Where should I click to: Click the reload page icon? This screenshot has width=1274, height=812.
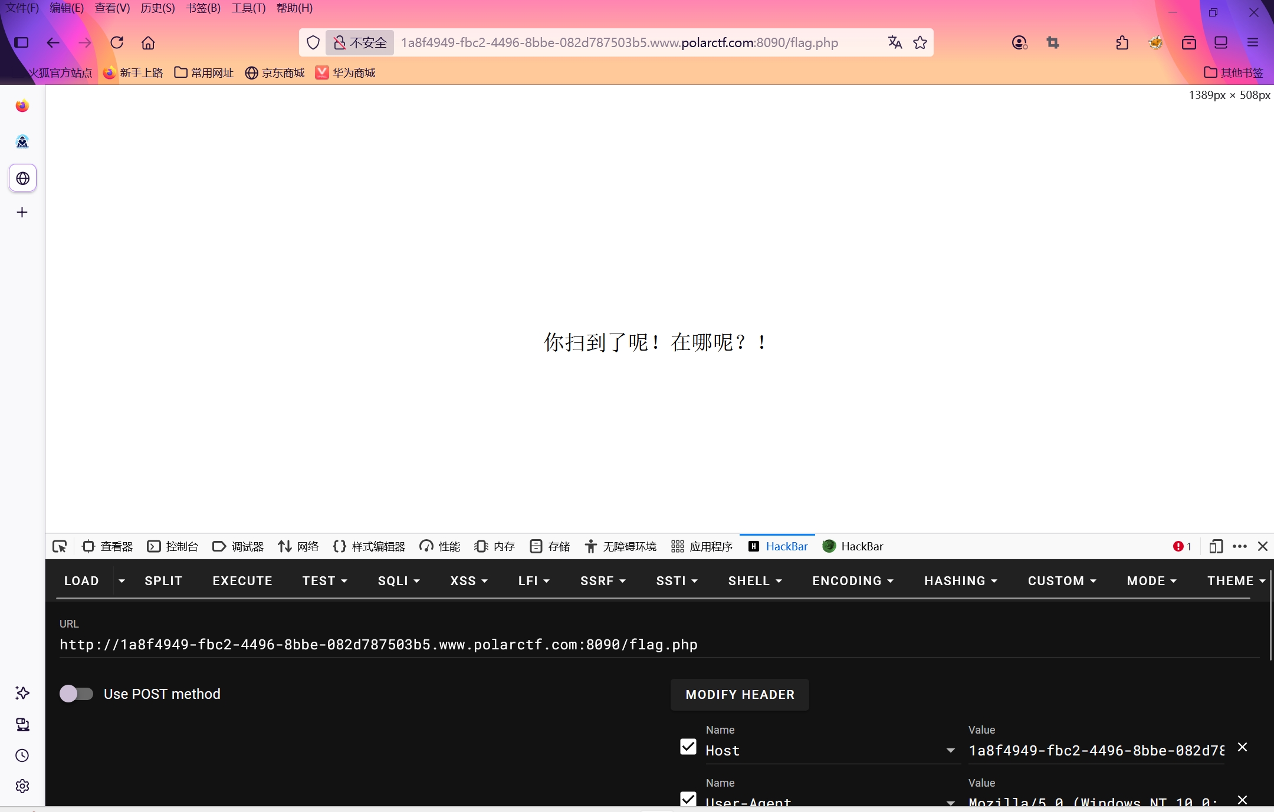pyautogui.click(x=117, y=42)
